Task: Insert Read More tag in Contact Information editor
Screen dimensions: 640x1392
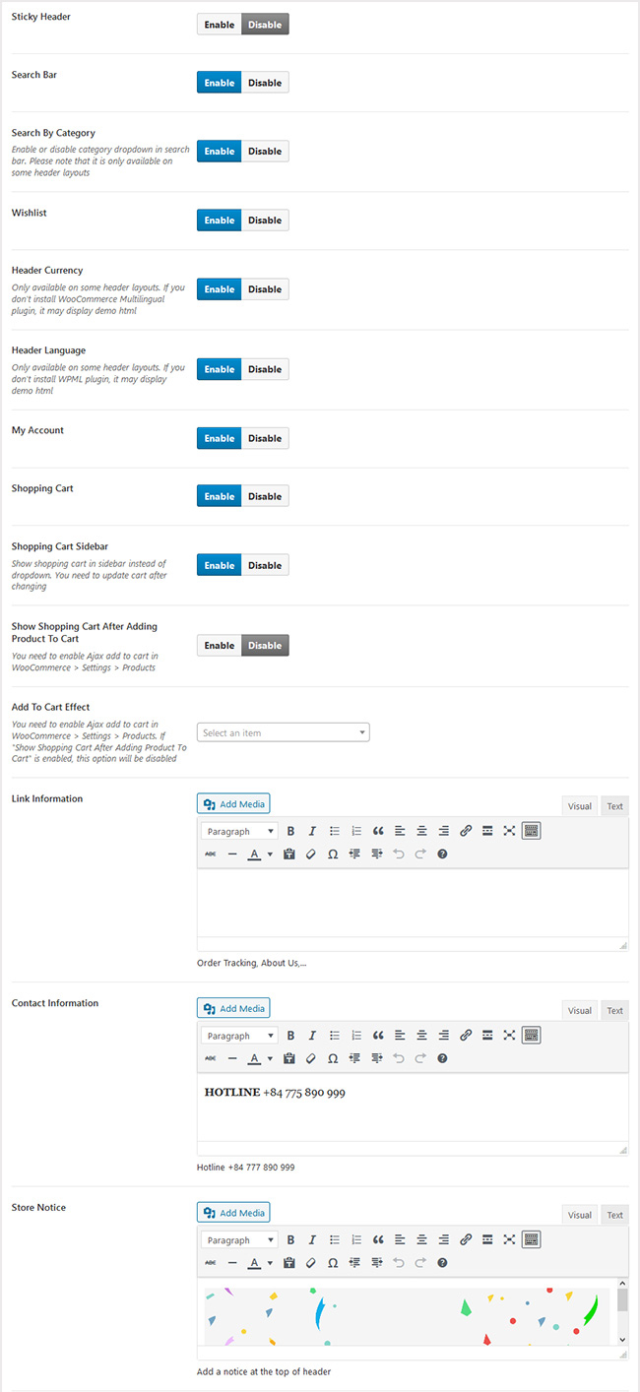Action: 487,1036
